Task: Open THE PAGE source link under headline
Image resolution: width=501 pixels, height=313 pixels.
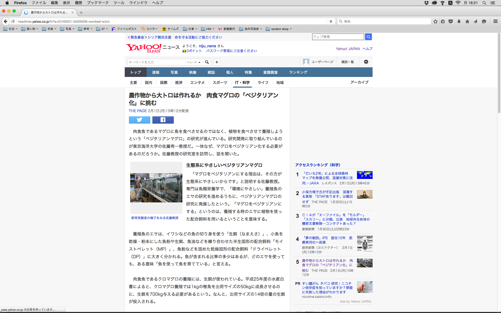Action: coord(138,111)
